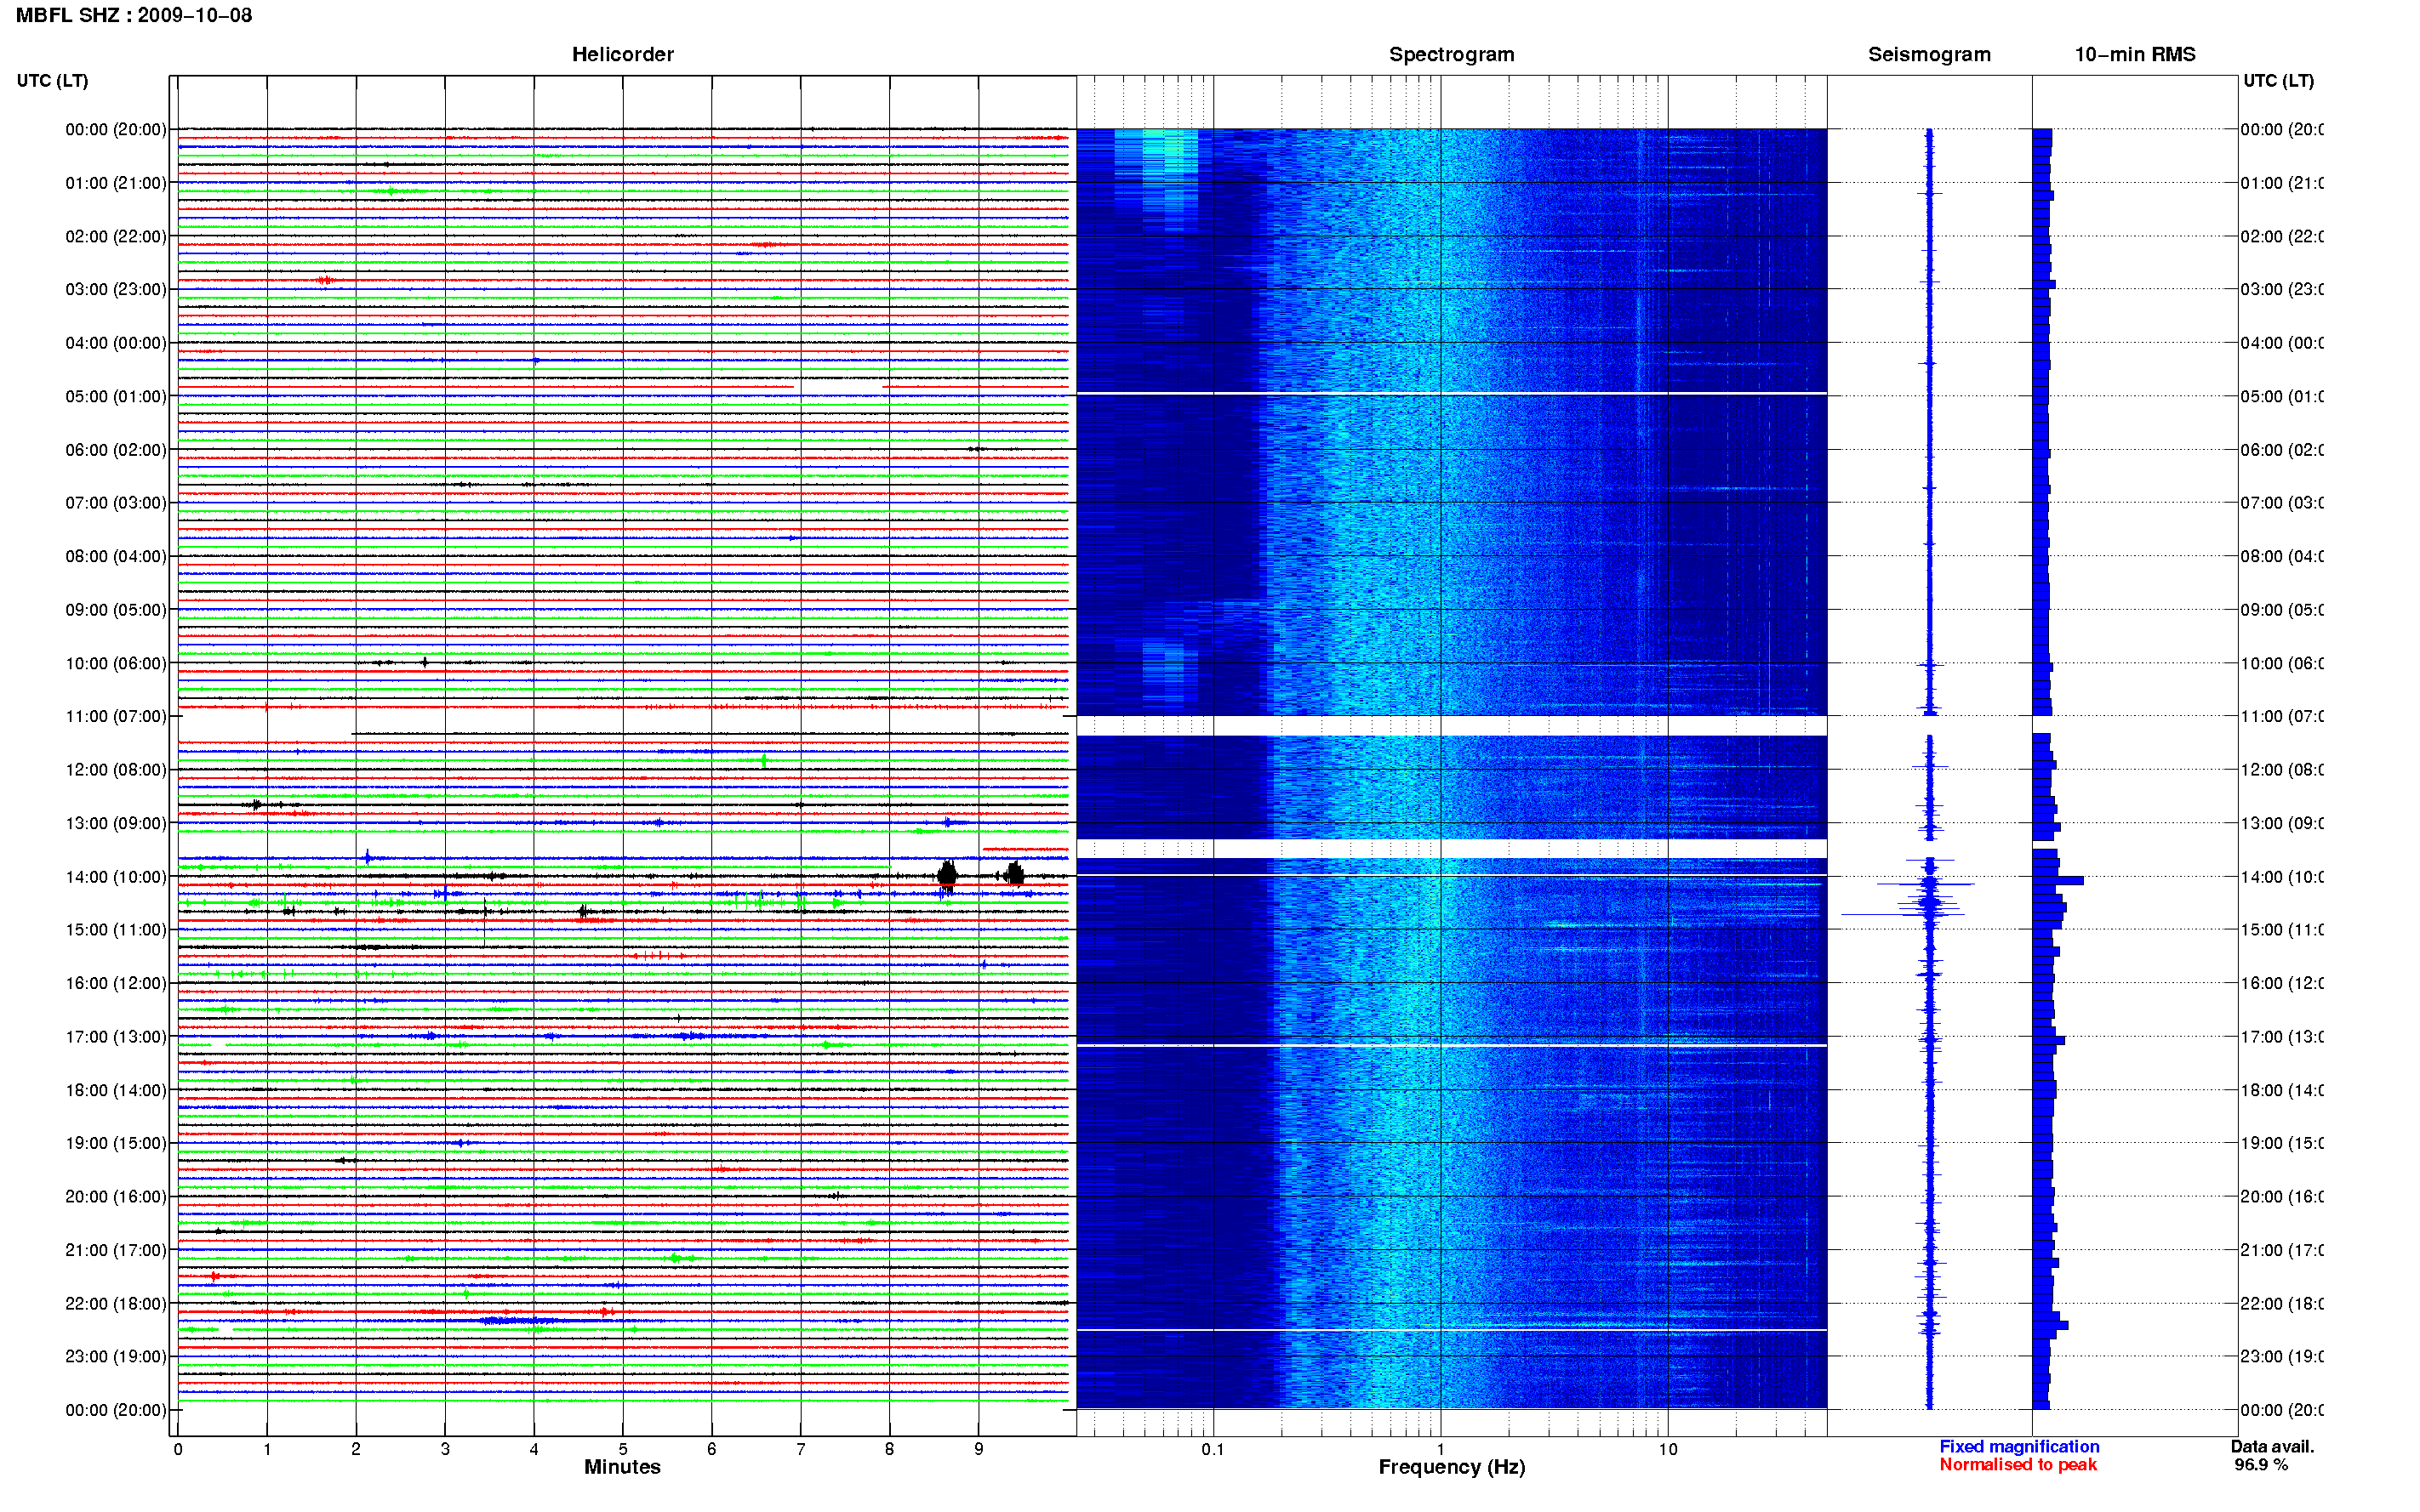
Task: Click the left '19:00 (15:00)' time label
Action: 116,1143
